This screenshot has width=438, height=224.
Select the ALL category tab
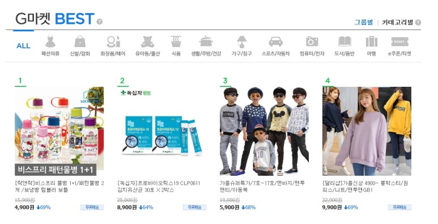[x=23, y=46]
